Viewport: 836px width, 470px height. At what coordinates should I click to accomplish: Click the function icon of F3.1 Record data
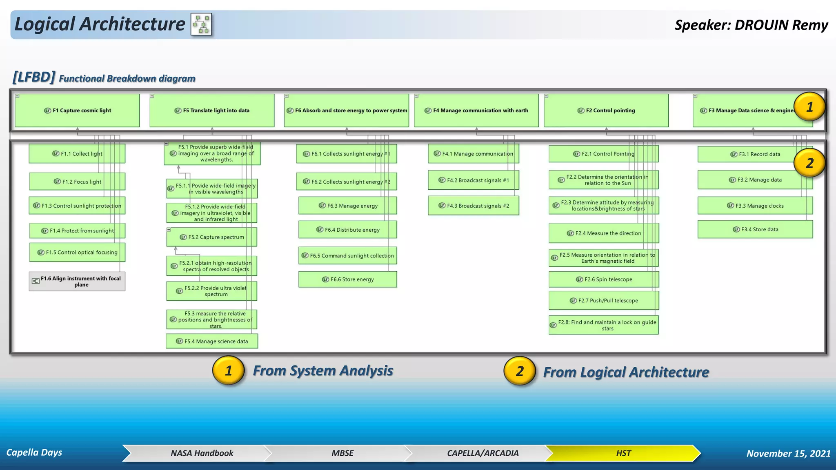tap(734, 154)
